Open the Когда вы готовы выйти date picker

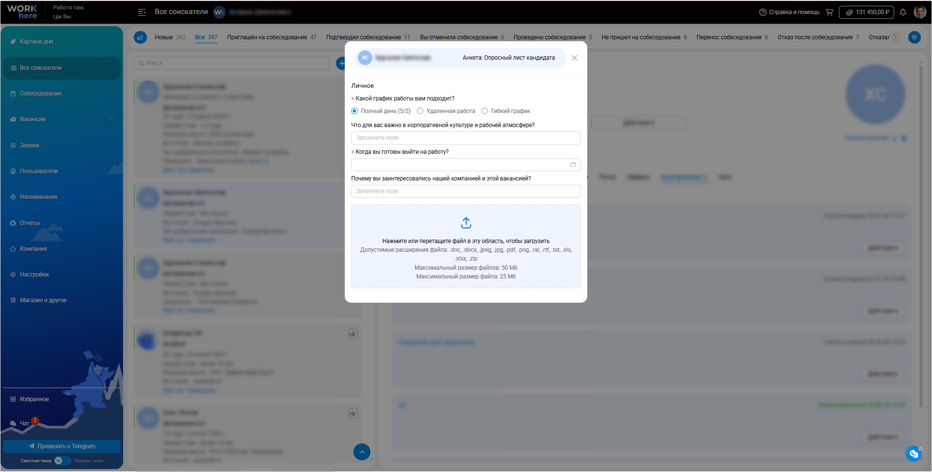(x=466, y=164)
